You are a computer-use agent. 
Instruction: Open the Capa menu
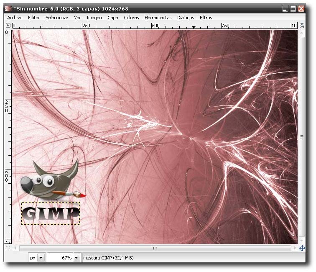pos(113,18)
